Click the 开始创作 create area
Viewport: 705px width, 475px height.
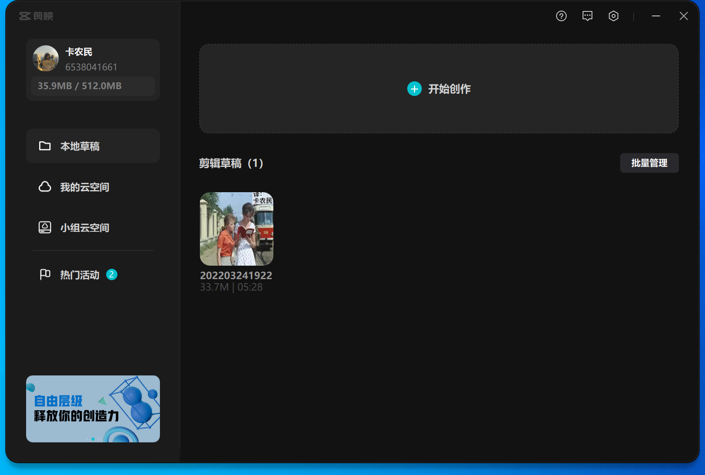(x=439, y=89)
